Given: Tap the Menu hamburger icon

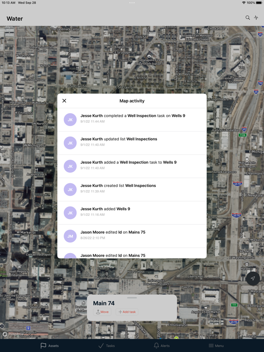Looking at the screenshot, I should [x=211, y=346].
